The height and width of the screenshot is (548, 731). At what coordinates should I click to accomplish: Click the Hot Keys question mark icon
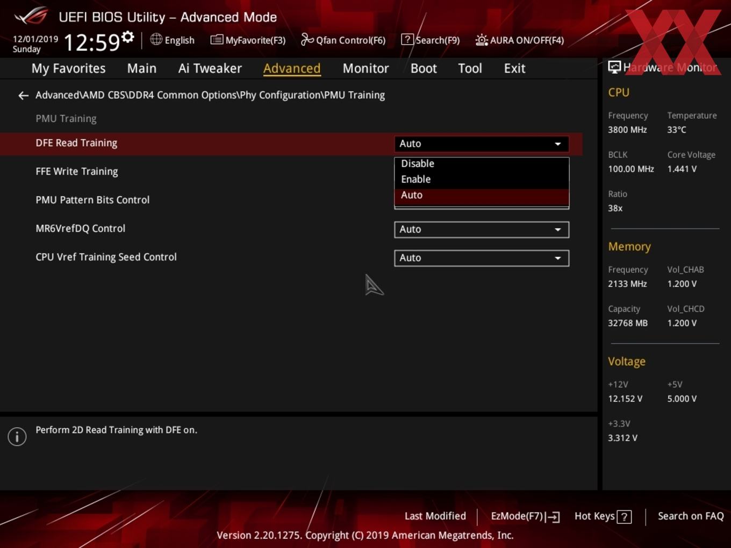624,517
